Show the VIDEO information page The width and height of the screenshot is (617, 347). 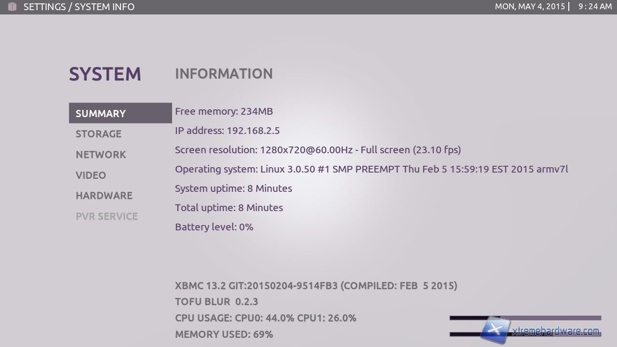(91, 175)
